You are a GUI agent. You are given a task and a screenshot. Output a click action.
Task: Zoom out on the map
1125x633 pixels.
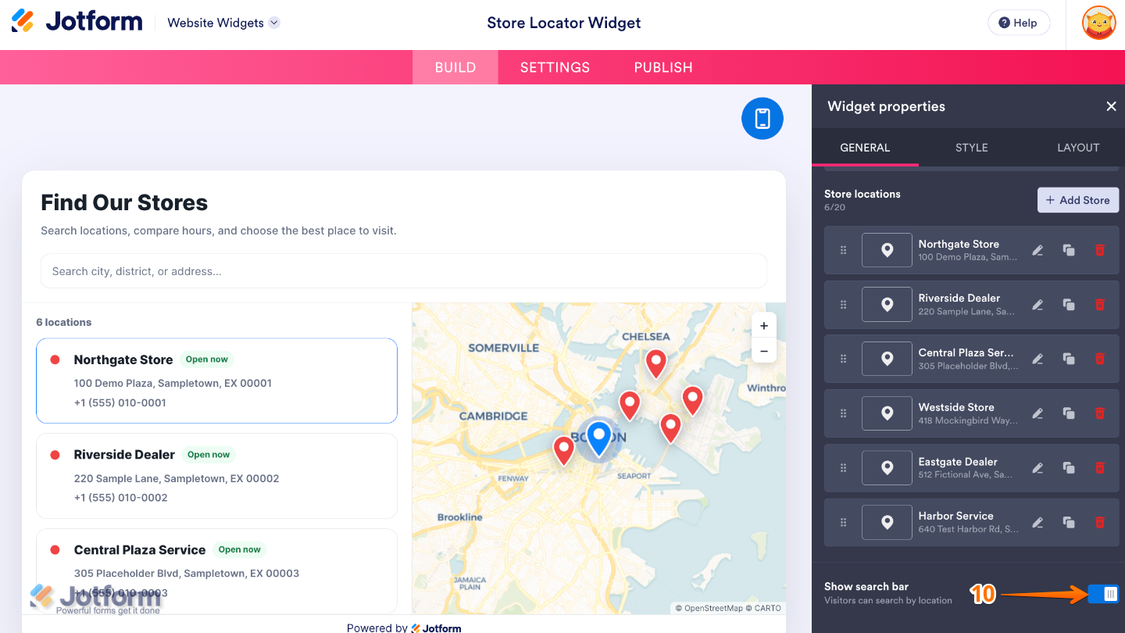point(764,351)
